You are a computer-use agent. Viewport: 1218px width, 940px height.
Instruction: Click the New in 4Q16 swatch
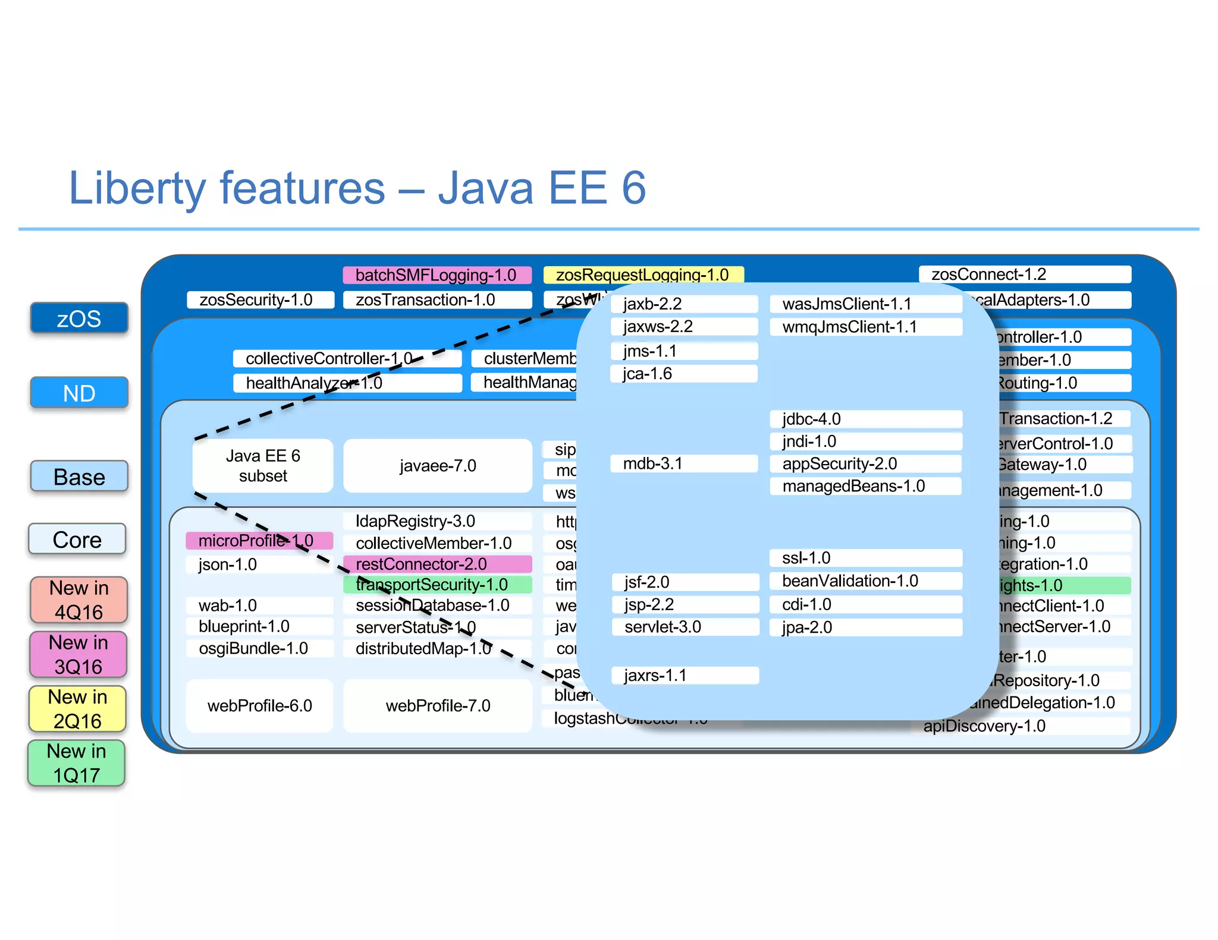click(79, 600)
